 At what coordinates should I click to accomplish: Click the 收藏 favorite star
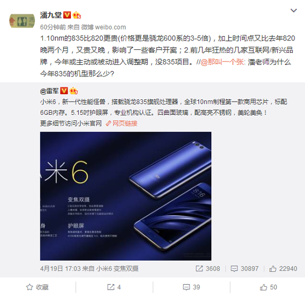(37, 287)
